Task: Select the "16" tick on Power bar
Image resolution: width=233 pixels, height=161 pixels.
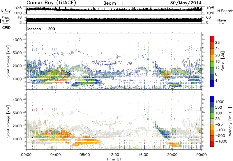Action: tap(217, 62)
